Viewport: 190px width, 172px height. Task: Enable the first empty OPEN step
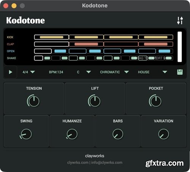pos(43,51)
